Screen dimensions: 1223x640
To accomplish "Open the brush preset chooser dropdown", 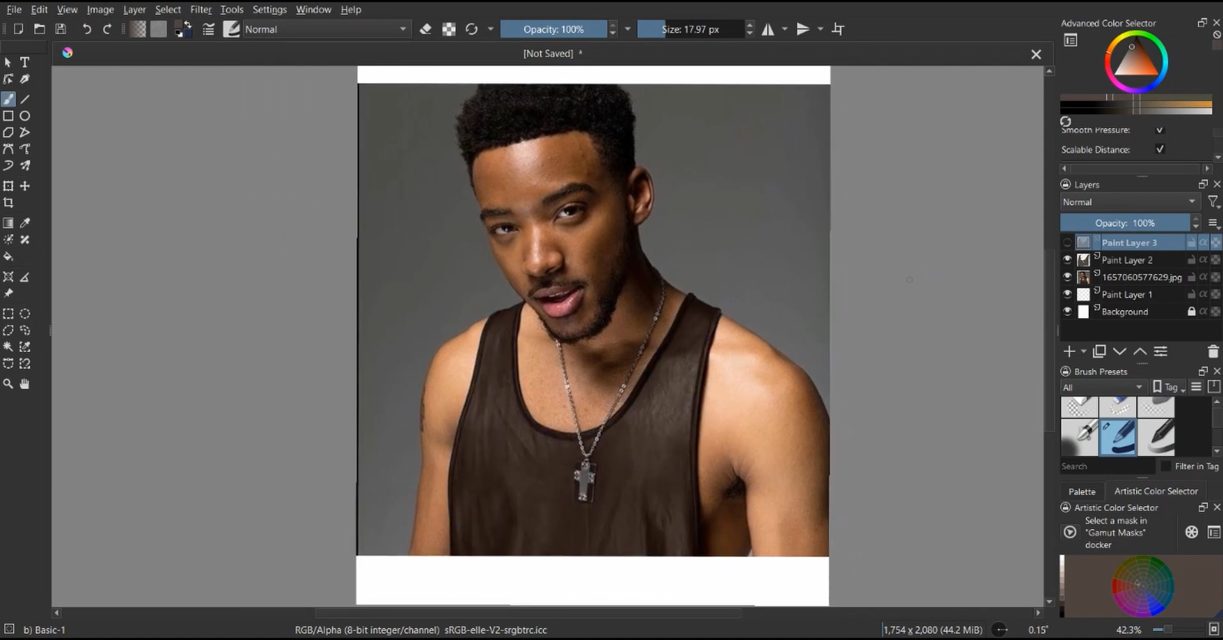I will 231,29.
